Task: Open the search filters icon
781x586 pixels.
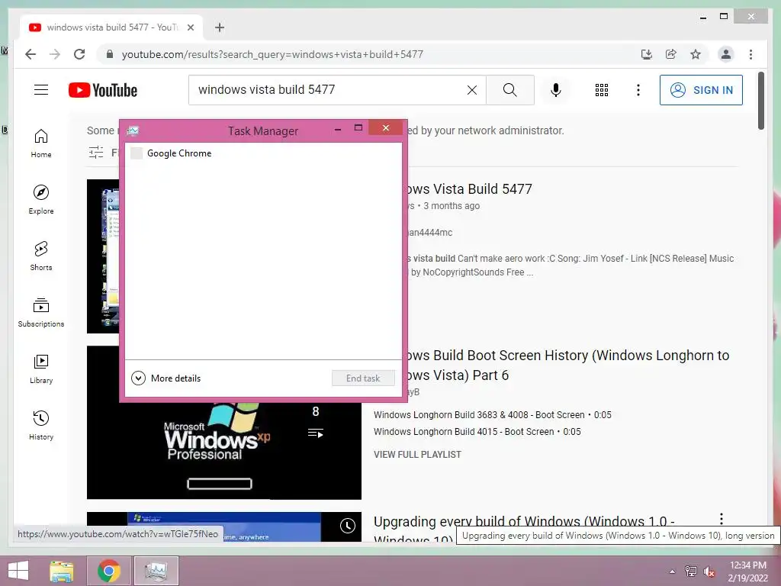Action: click(96, 153)
